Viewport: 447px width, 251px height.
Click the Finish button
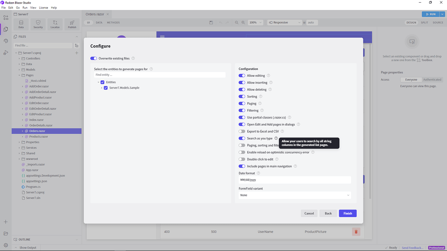click(348, 213)
